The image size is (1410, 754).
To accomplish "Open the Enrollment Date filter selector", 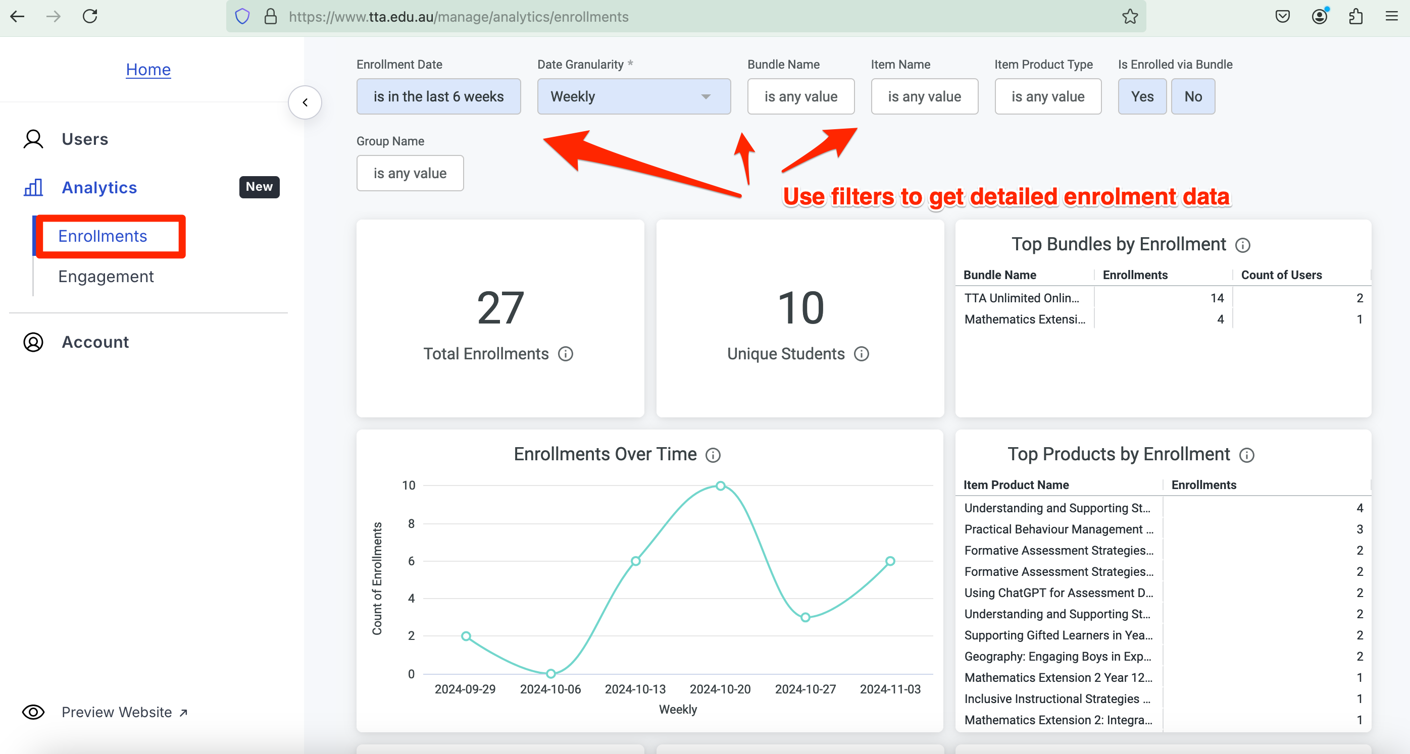I will [x=438, y=96].
